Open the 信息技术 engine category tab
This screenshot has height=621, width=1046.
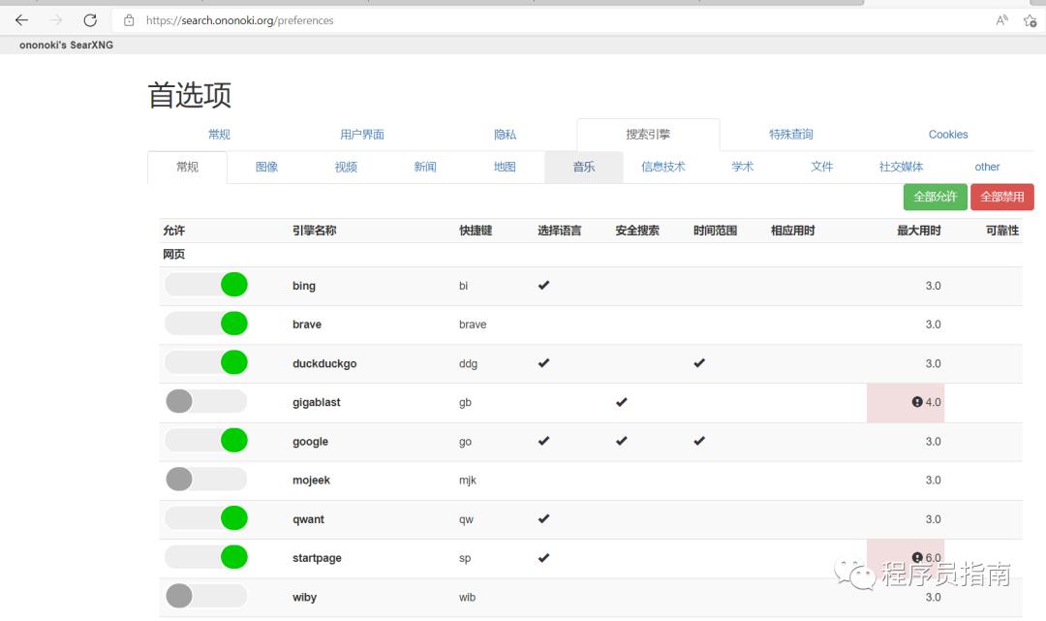(663, 167)
